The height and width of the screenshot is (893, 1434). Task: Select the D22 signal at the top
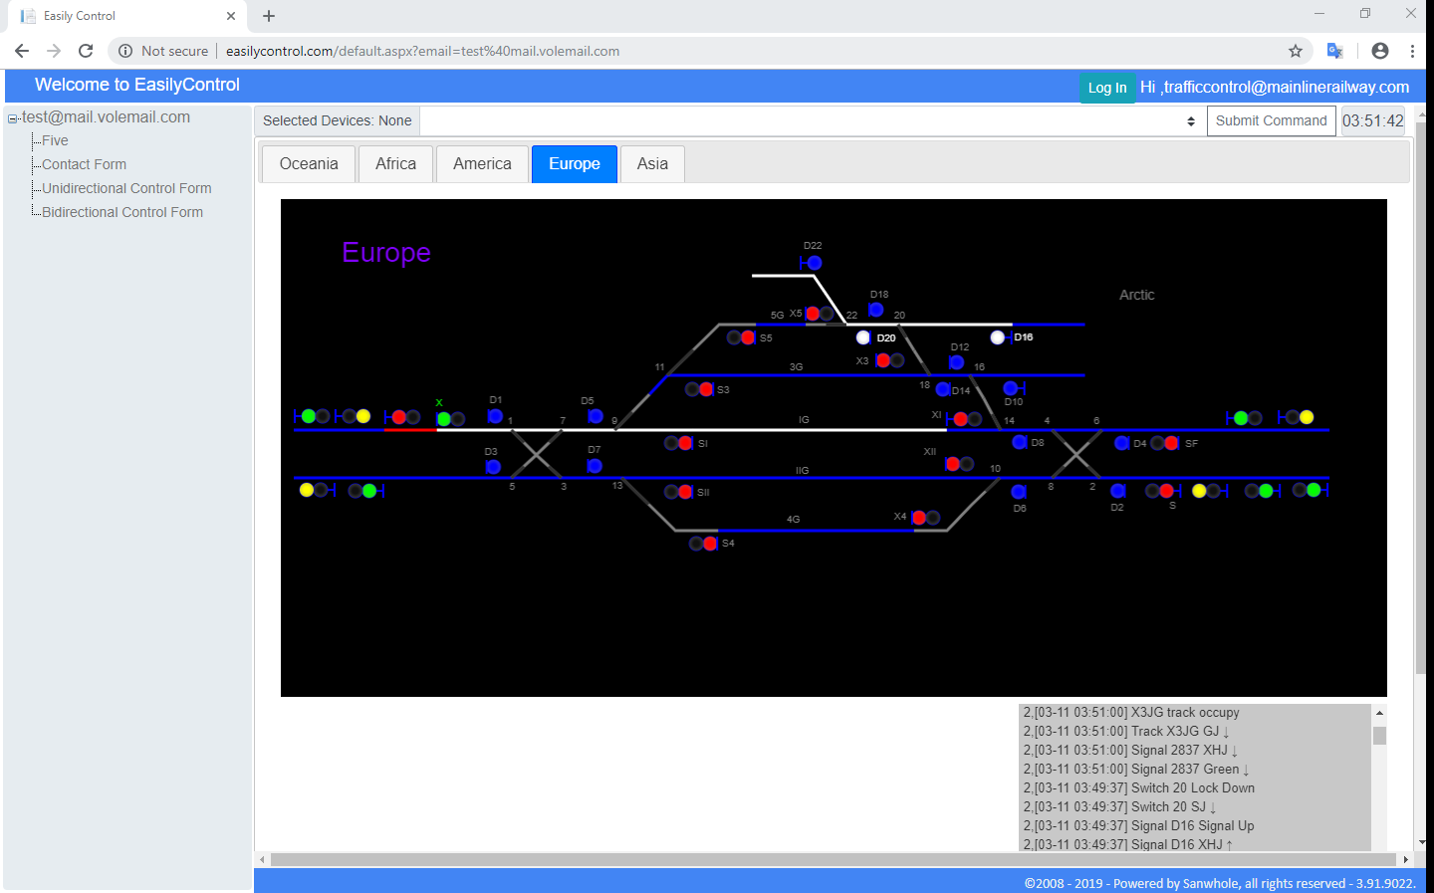(x=814, y=263)
